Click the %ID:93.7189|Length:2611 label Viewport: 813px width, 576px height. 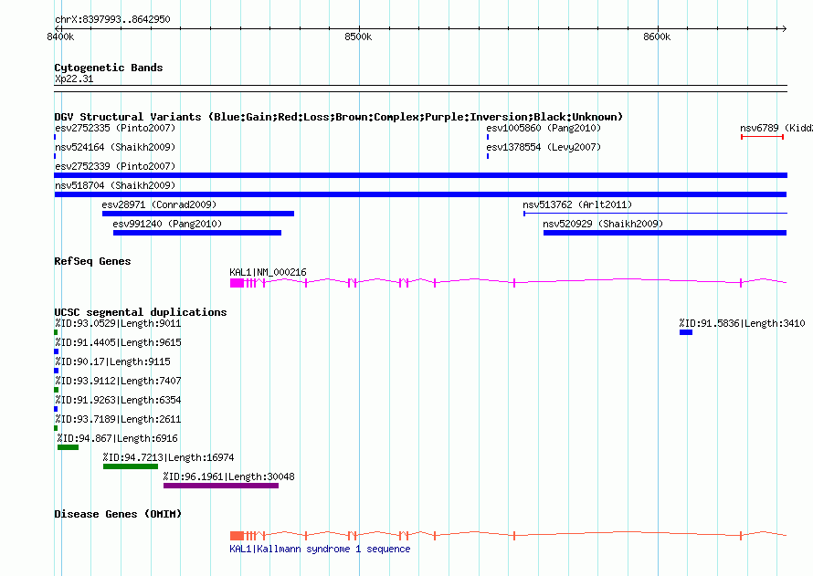point(118,419)
